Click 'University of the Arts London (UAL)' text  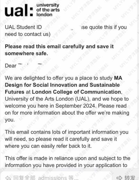pos(48,99)
